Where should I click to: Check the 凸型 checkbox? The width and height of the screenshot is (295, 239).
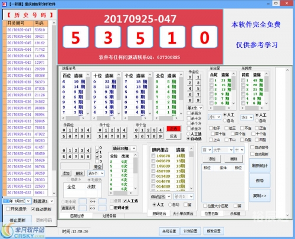coord(242,140)
